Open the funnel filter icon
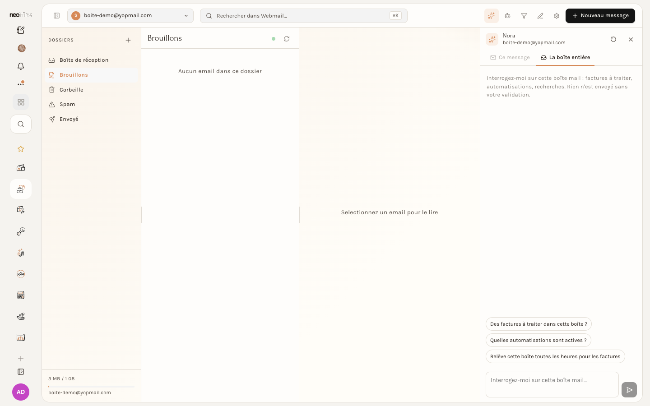The width and height of the screenshot is (650, 406). click(524, 16)
